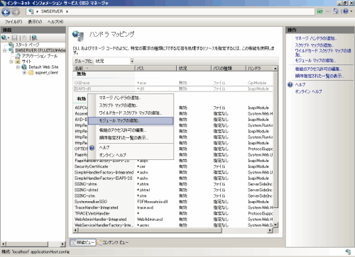The height and width of the screenshot is (257, 355).
Task: Click ワイルドカード スクリプト マップの追加 action link
Action: tap(323, 52)
